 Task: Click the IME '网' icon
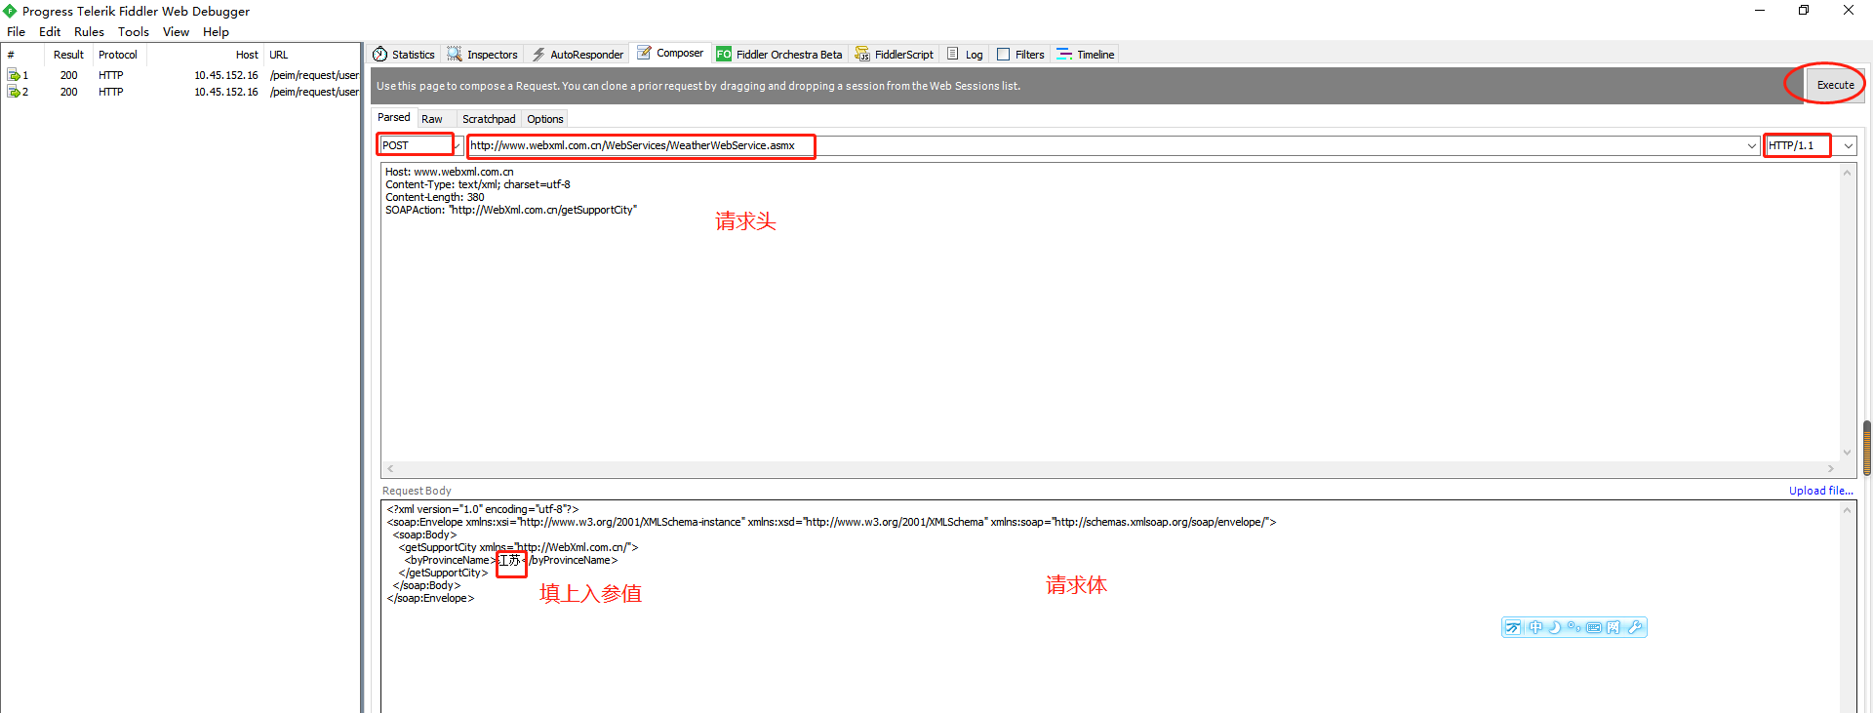click(1613, 627)
